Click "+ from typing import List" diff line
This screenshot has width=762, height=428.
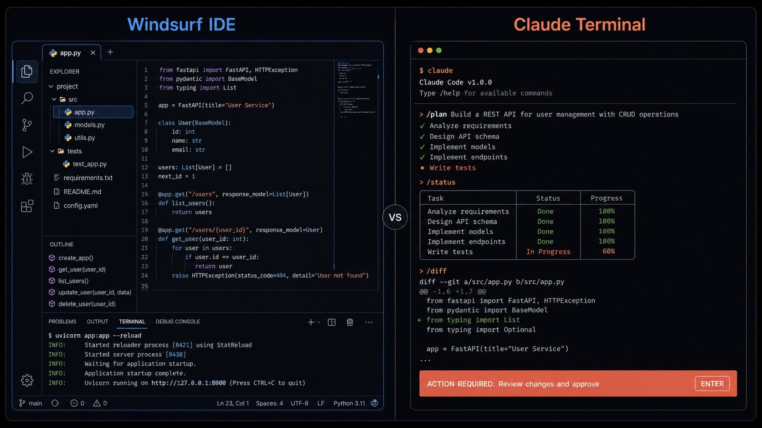pos(469,320)
